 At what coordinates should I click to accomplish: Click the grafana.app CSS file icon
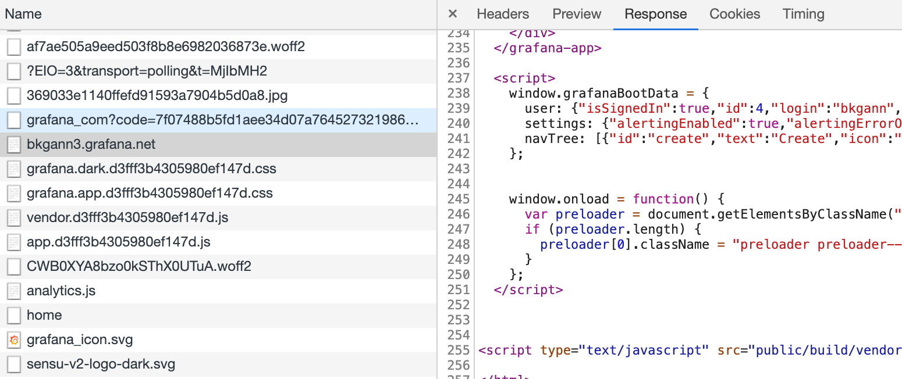pyautogui.click(x=14, y=194)
